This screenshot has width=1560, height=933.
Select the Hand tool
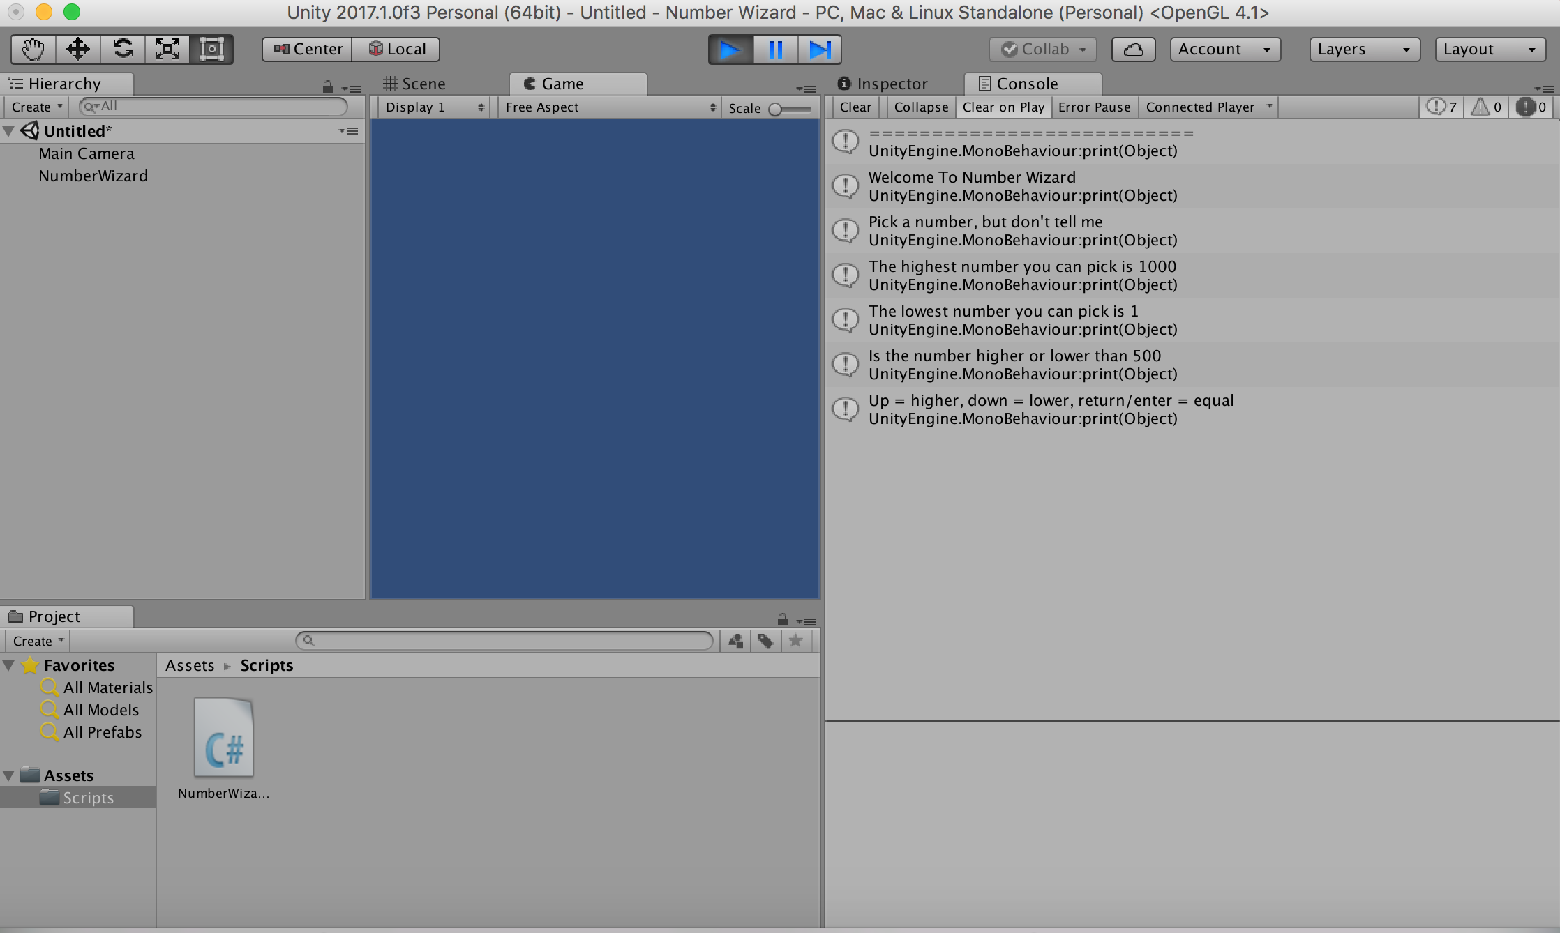tap(33, 50)
